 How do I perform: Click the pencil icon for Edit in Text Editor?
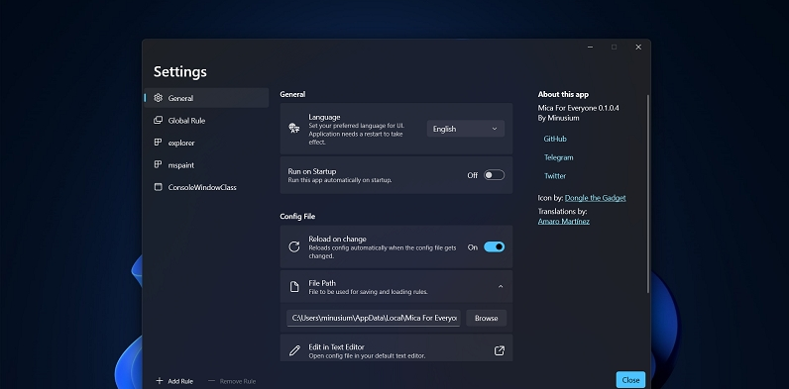click(294, 350)
